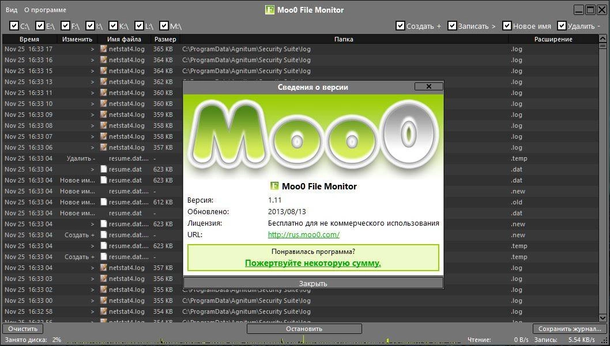Toggle the K:\ drive checkbox
610x346 pixels.
click(113, 26)
